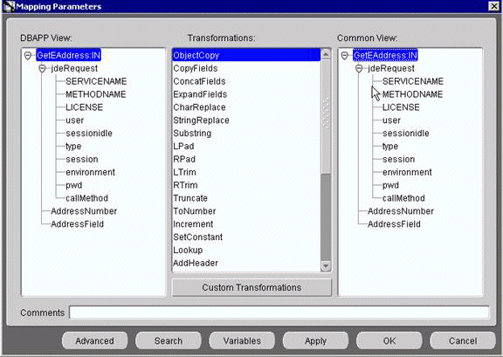Select sessionidle in DBAPP View
503x357 pixels.
(89, 134)
